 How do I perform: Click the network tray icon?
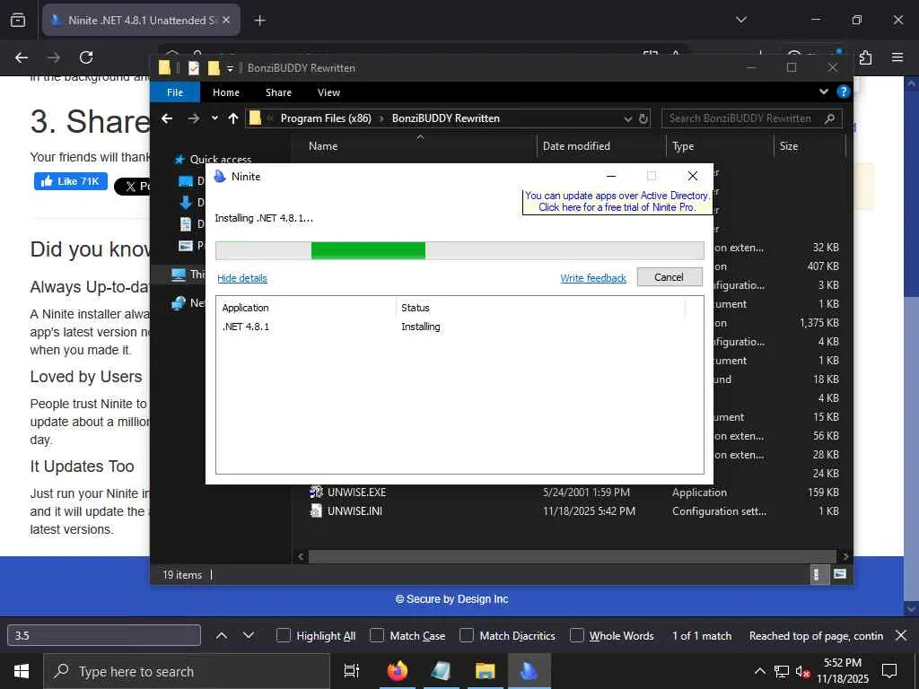pyautogui.click(x=781, y=671)
